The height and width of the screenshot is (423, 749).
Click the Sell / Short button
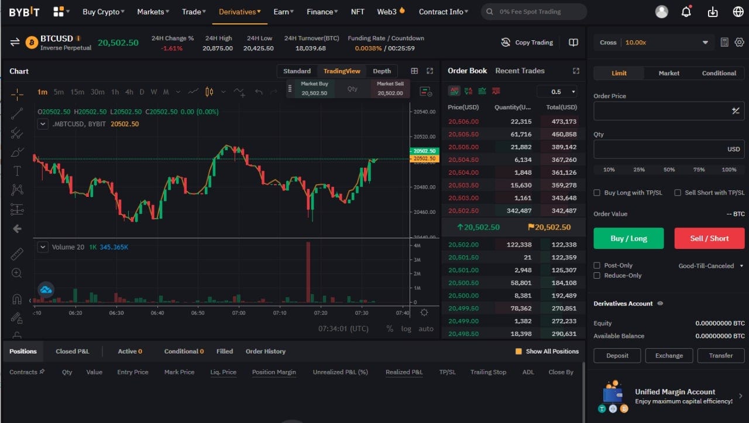[709, 238]
